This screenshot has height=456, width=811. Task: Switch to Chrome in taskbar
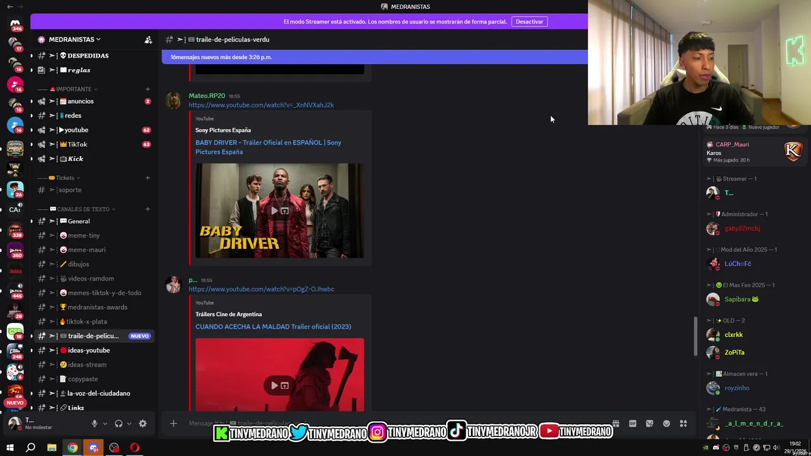73,448
